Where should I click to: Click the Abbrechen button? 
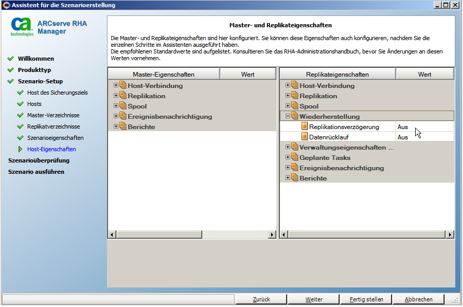418,299
